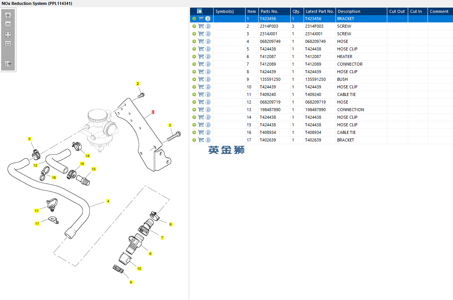Show info for item 2 SCREW 2314F003
This screenshot has height=300, width=453.
click(x=208, y=26)
